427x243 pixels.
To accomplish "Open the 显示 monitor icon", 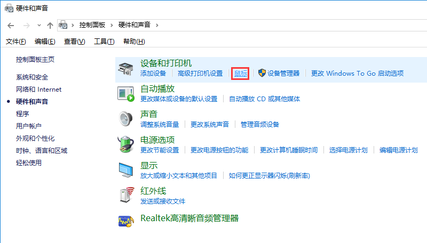I will (125, 170).
